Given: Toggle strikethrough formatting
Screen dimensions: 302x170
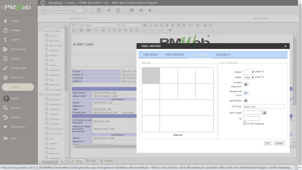Looking at the screenshot, I should pyautogui.click(x=162, y=25).
